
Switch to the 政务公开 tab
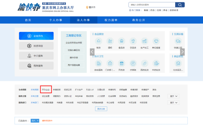click(139, 20)
